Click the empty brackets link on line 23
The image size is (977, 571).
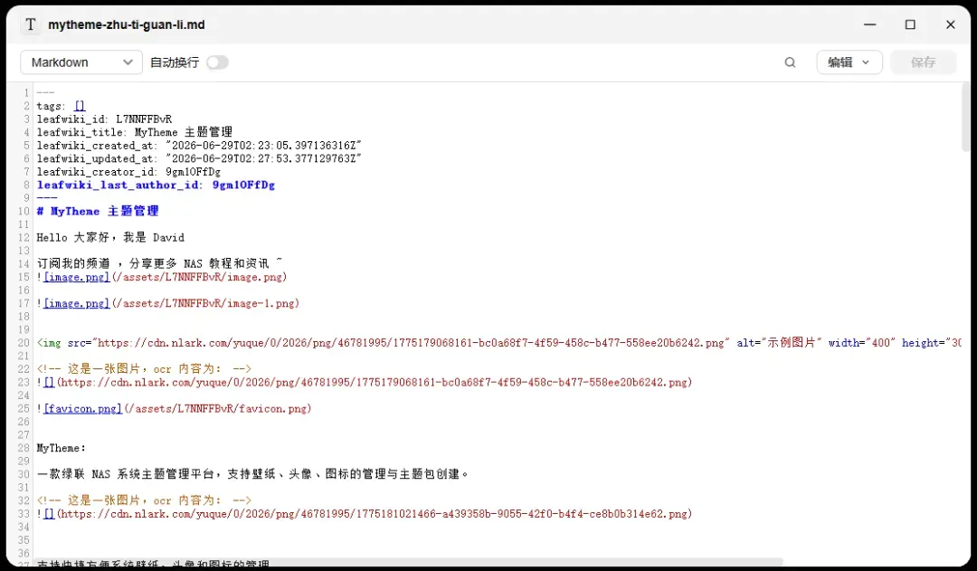point(49,382)
